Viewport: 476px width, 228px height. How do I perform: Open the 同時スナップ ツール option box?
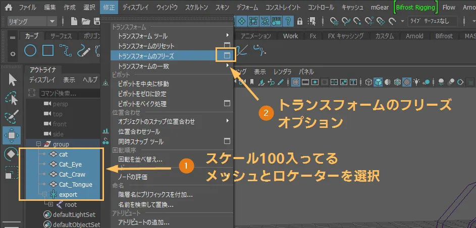coord(227,141)
